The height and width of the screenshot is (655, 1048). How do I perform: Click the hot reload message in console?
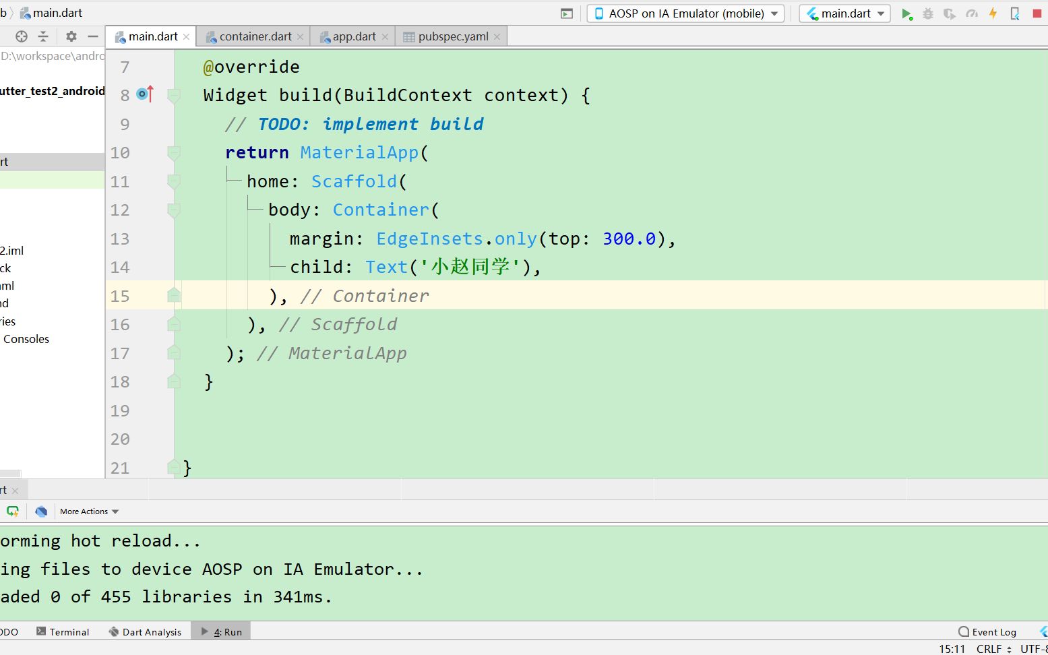100,540
